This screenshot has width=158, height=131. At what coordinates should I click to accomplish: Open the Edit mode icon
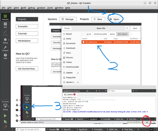point(5,25)
